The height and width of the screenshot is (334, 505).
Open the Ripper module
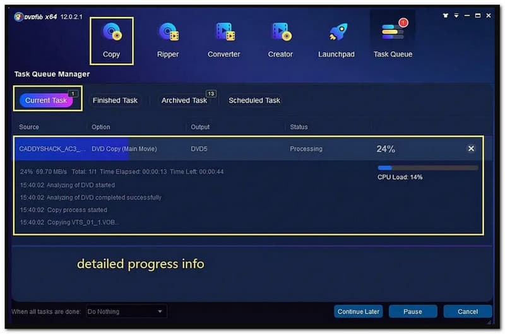[x=168, y=40]
